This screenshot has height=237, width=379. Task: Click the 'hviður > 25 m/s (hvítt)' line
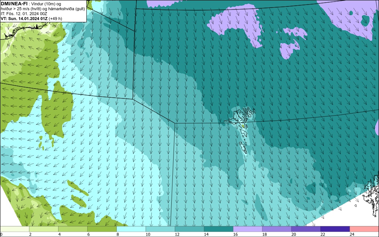click(x=21, y=9)
